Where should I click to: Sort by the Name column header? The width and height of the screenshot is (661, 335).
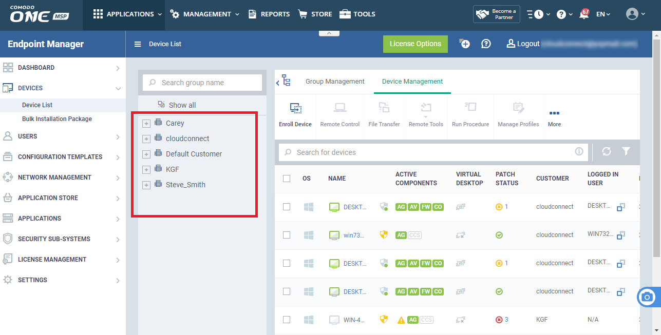(x=337, y=179)
